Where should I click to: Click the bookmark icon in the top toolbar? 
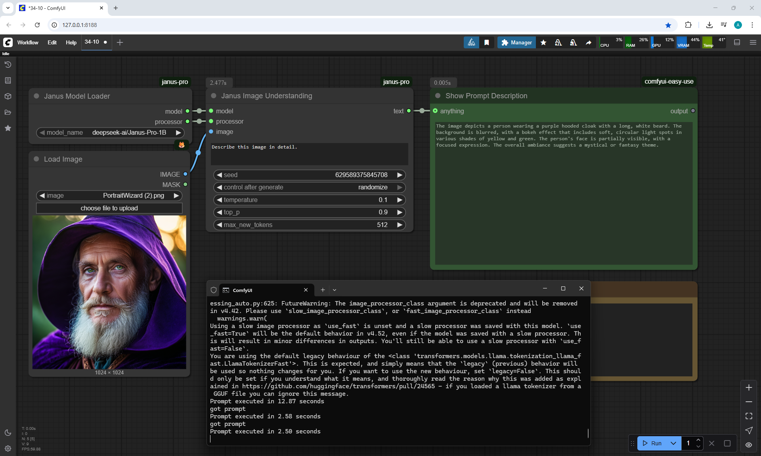(x=487, y=42)
